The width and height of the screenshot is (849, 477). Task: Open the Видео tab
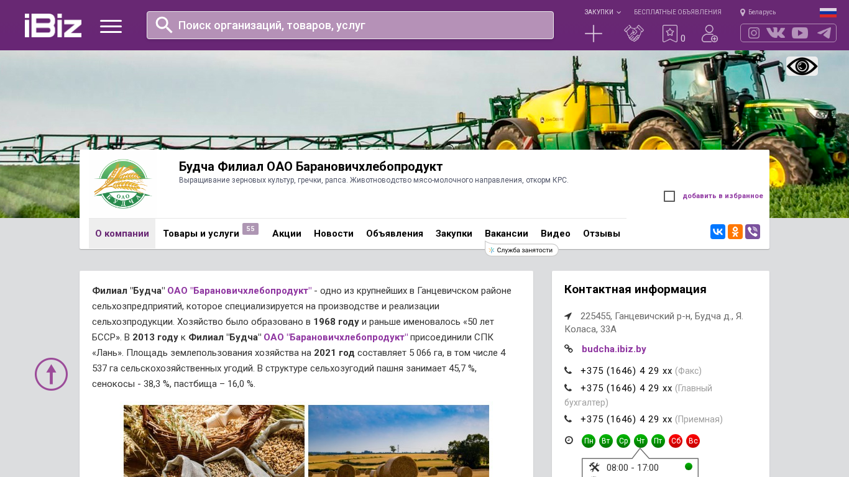pos(556,234)
